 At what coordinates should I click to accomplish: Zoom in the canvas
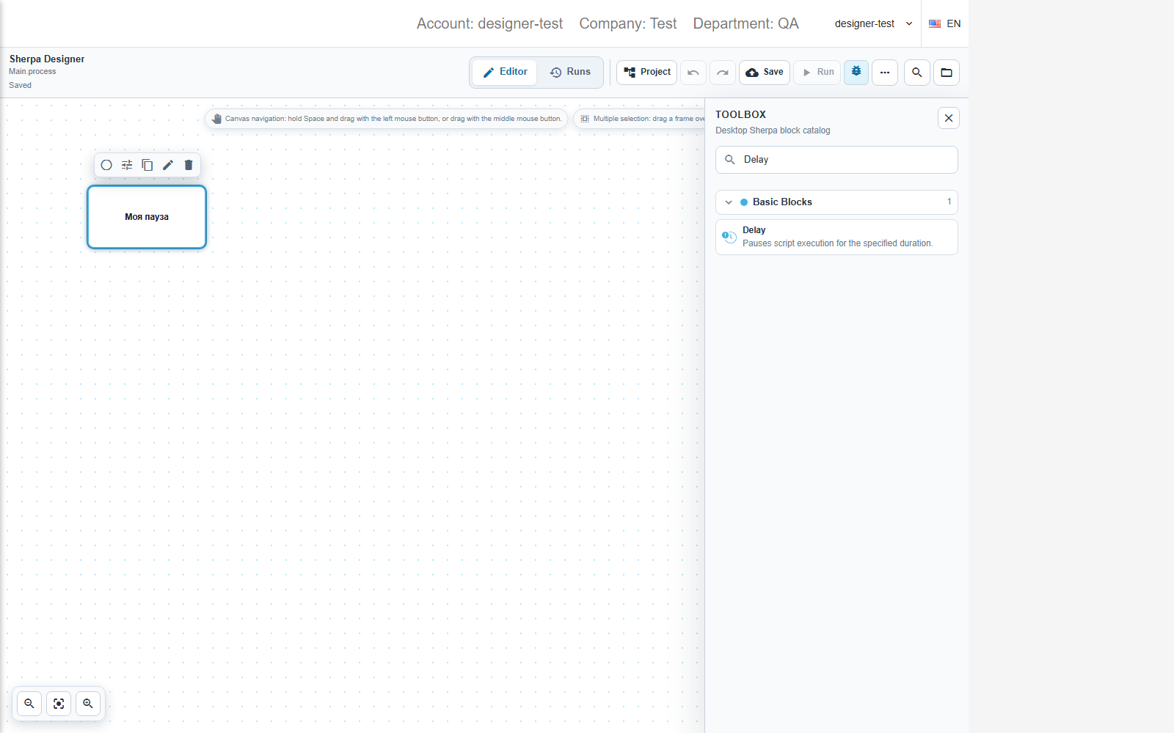[x=88, y=704]
